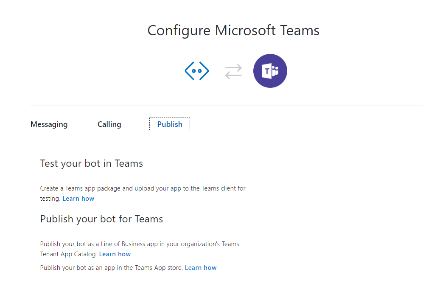Open Learn how link after "testing."

tap(78, 199)
